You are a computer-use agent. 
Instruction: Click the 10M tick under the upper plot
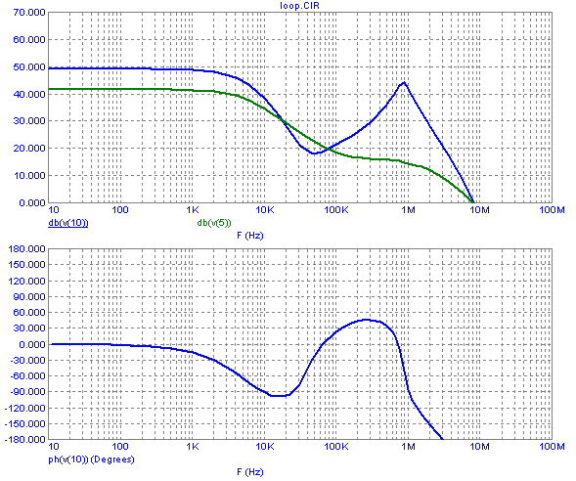[x=480, y=210]
